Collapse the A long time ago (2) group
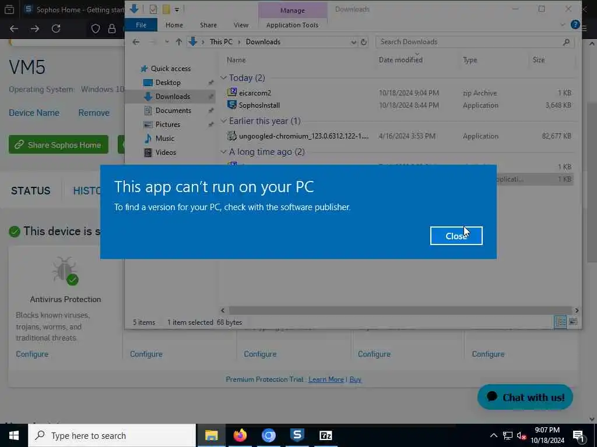Viewport: 597px width, 447px height. pos(223,152)
